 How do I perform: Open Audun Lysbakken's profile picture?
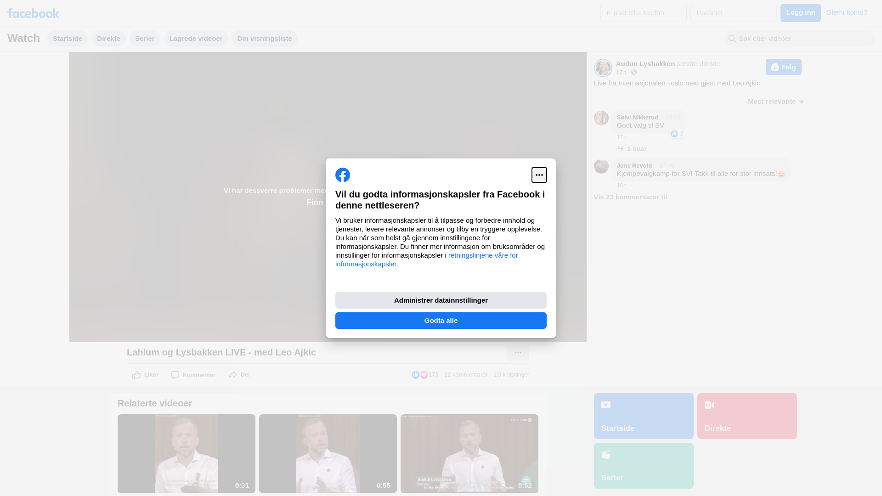(603, 68)
